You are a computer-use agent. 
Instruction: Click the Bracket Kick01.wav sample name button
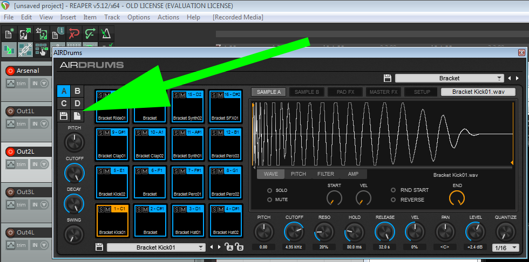(x=478, y=92)
